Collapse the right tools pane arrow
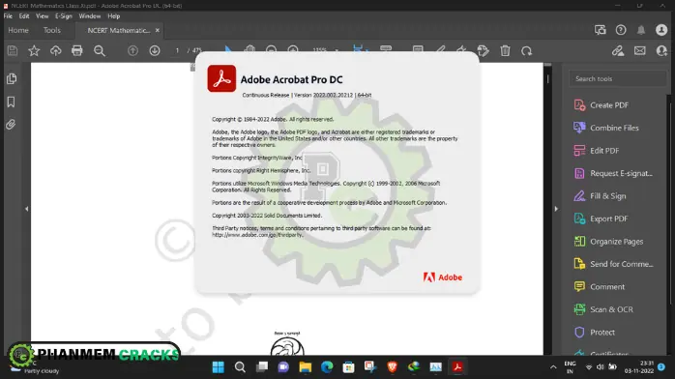 (x=556, y=209)
